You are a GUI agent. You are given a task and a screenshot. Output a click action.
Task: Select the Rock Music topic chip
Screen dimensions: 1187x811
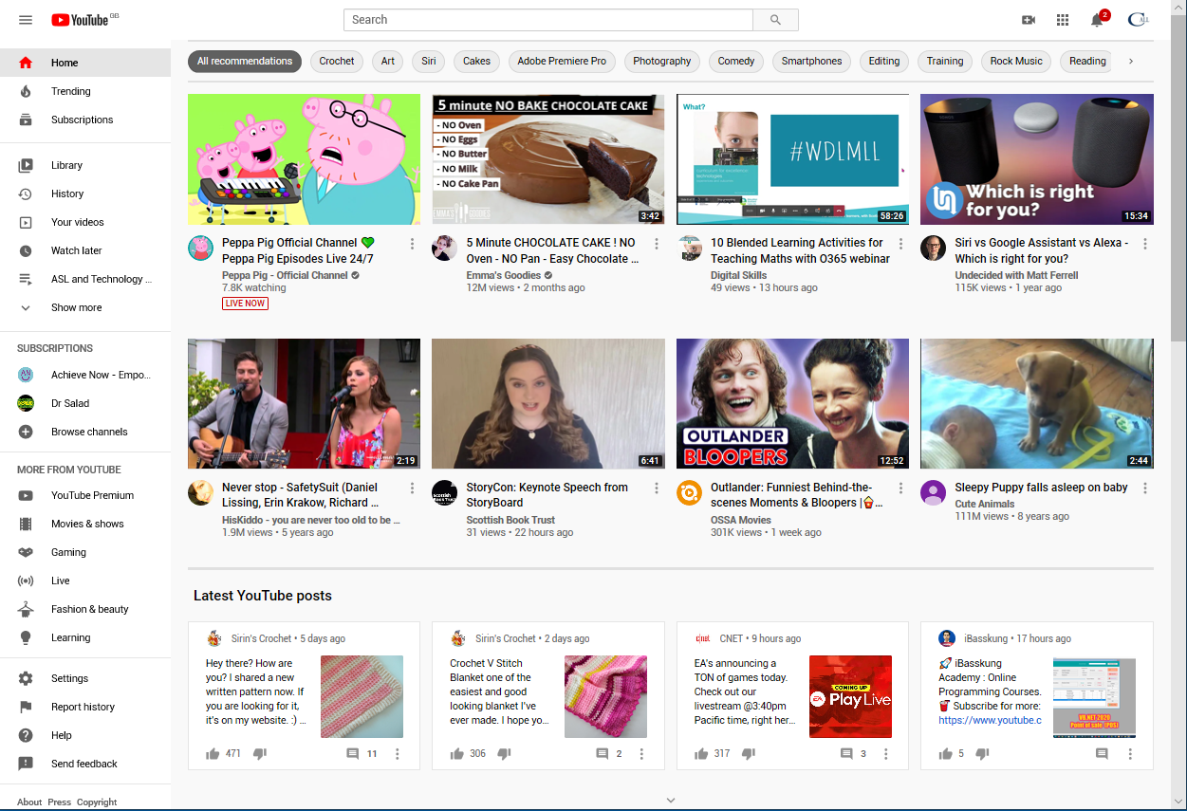tap(1016, 61)
